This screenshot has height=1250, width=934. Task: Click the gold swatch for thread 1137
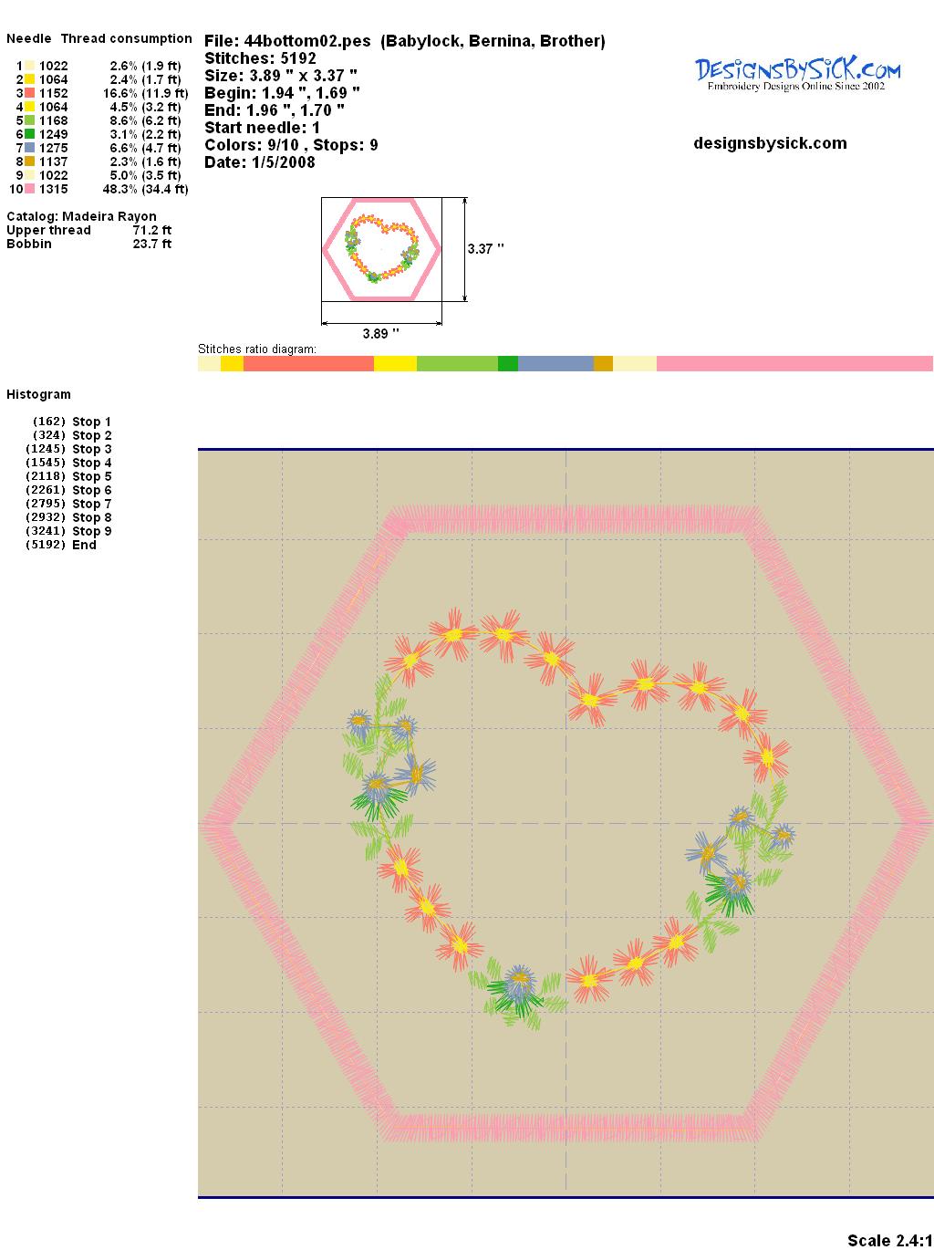tap(30, 161)
